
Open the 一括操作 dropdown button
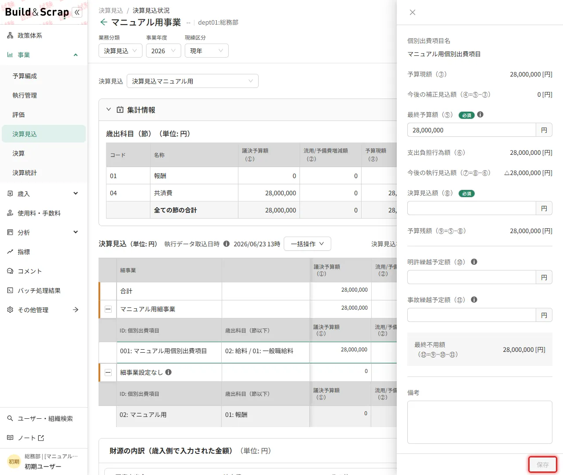[x=307, y=244]
